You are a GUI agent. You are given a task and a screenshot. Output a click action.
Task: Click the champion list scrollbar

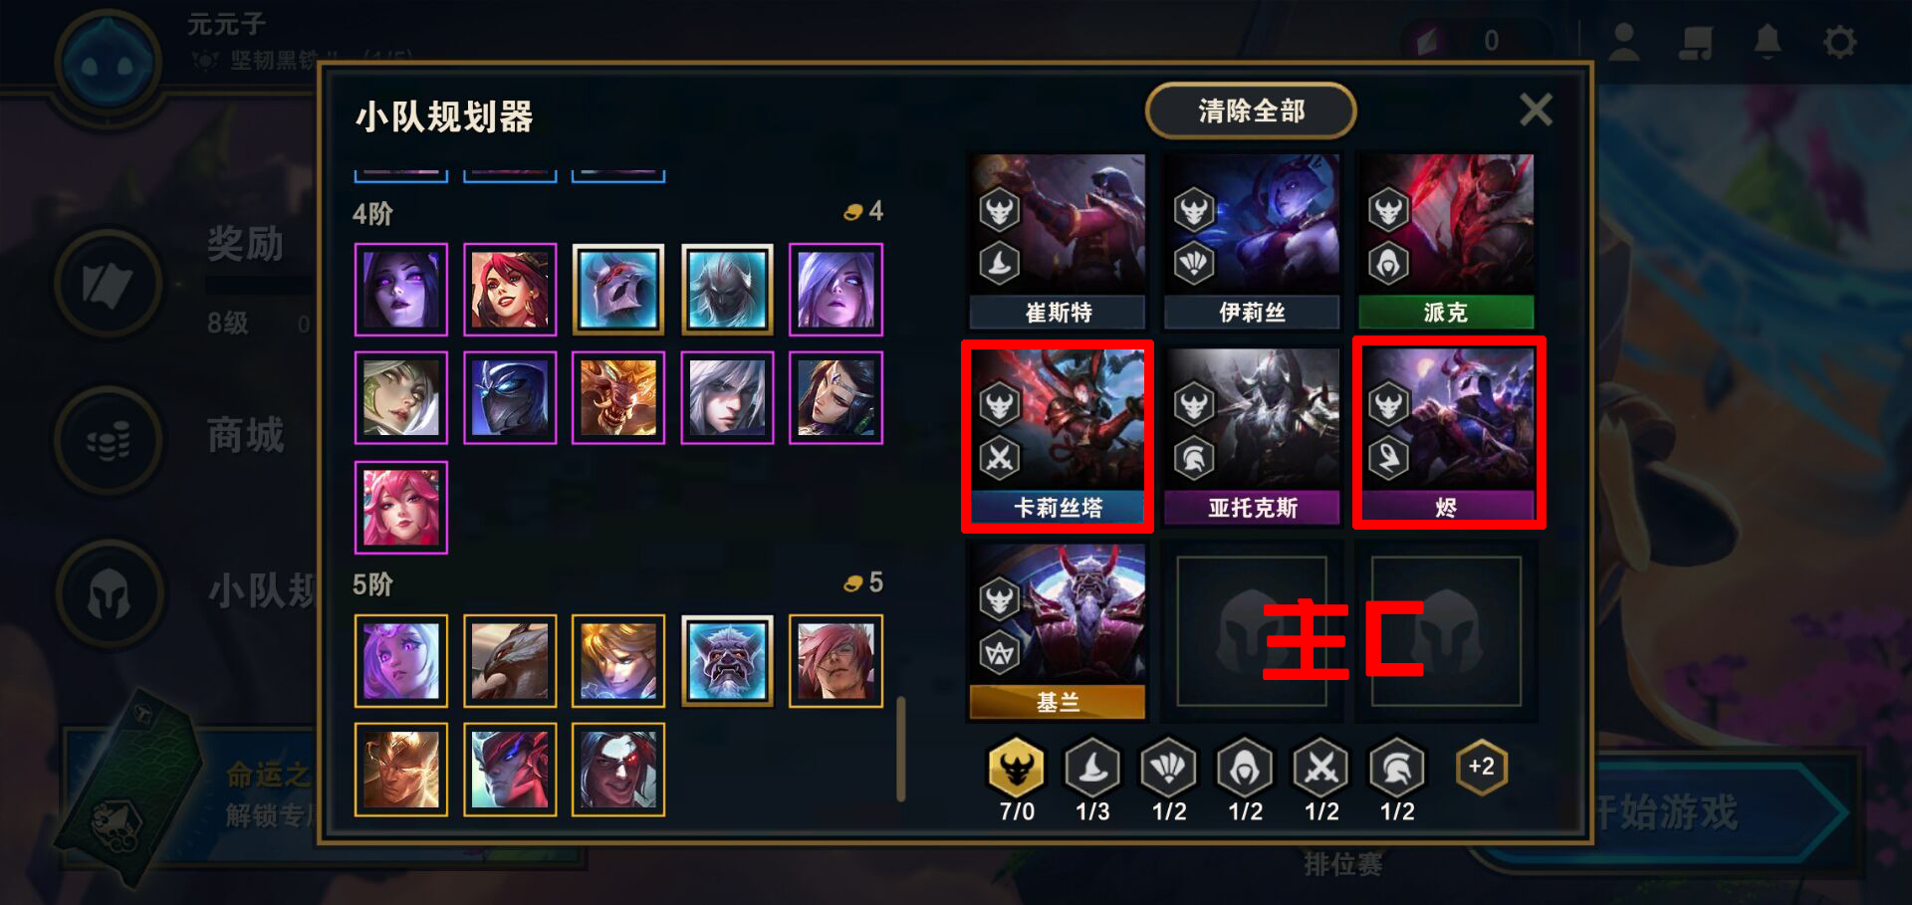coord(901,749)
